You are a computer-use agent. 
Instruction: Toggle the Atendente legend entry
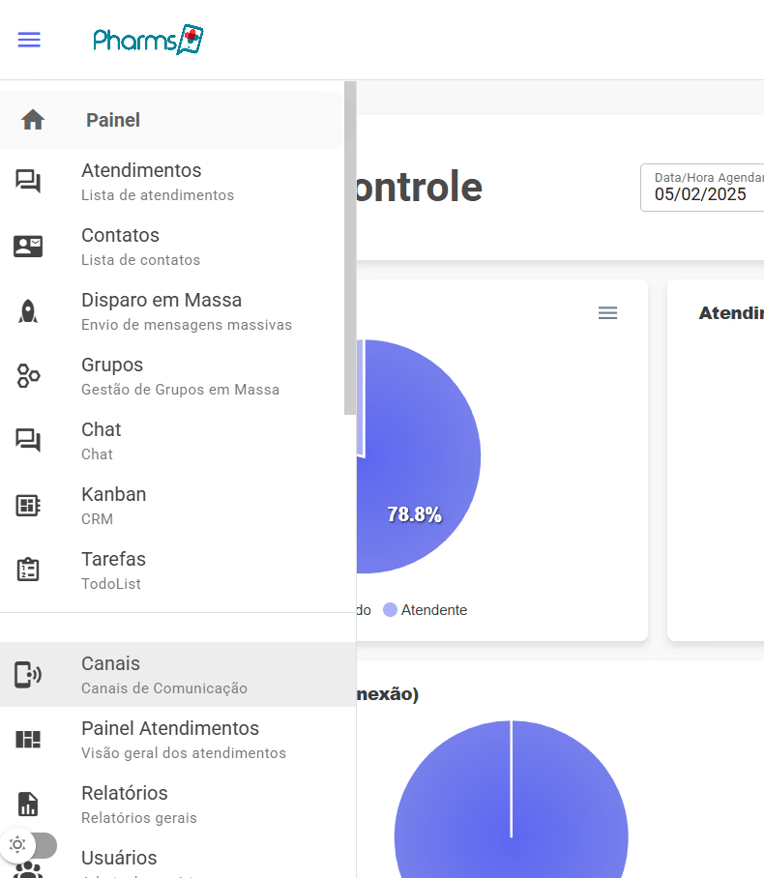pos(426,610)
